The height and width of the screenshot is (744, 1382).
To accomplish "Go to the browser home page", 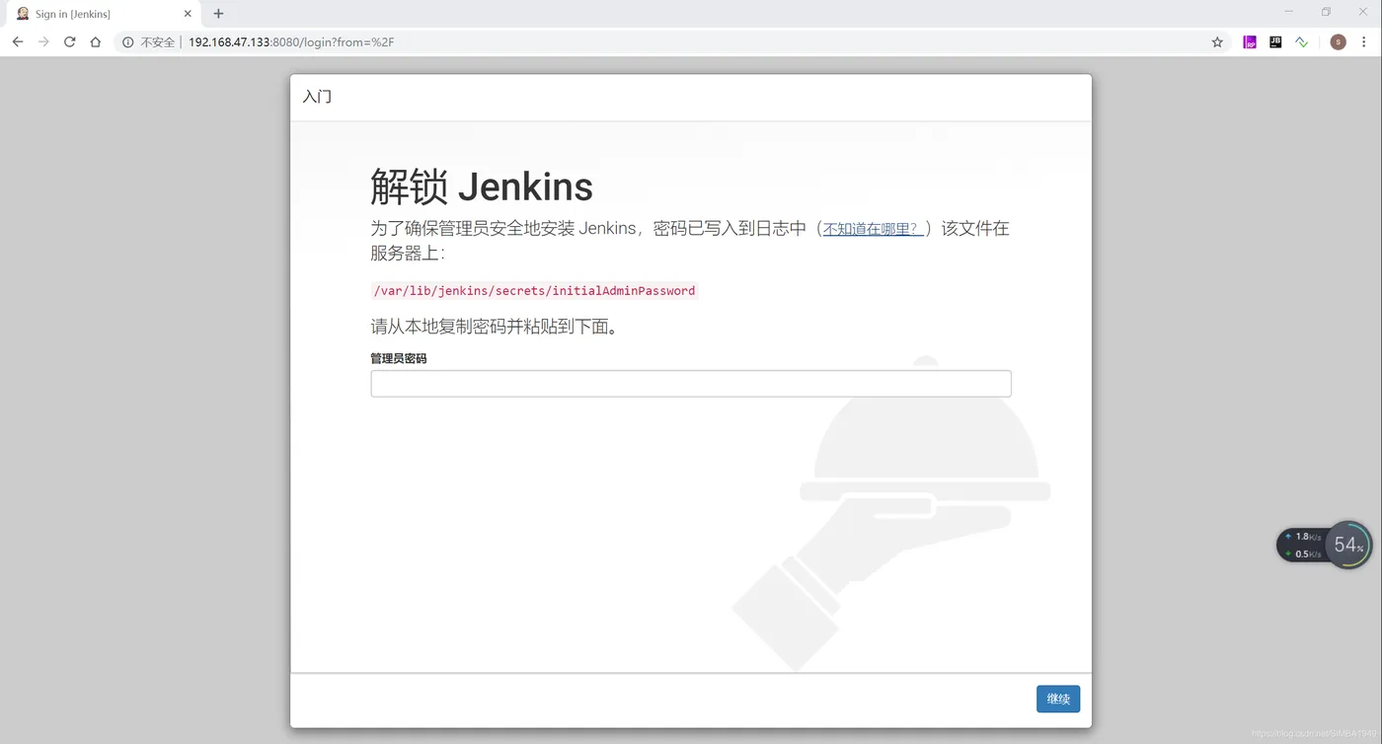I will pos(95,41).
